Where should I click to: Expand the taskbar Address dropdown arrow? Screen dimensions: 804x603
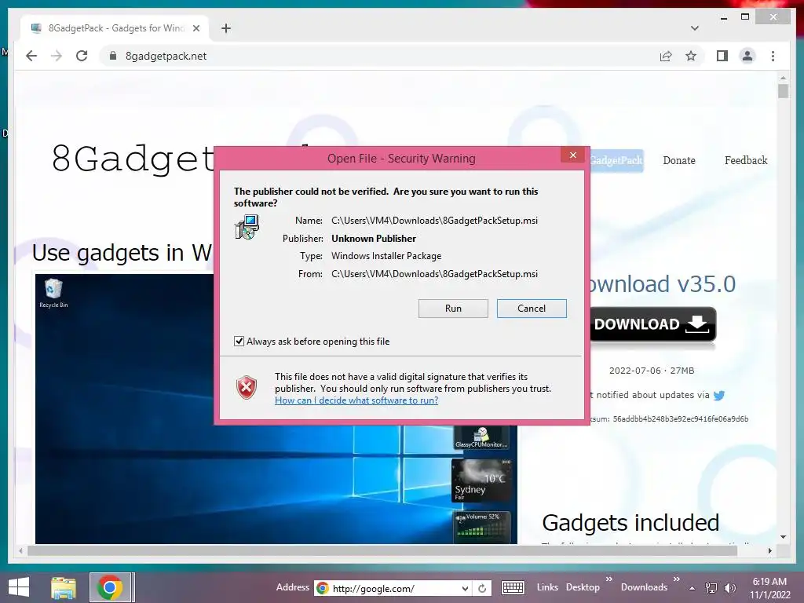click(465, 589)
